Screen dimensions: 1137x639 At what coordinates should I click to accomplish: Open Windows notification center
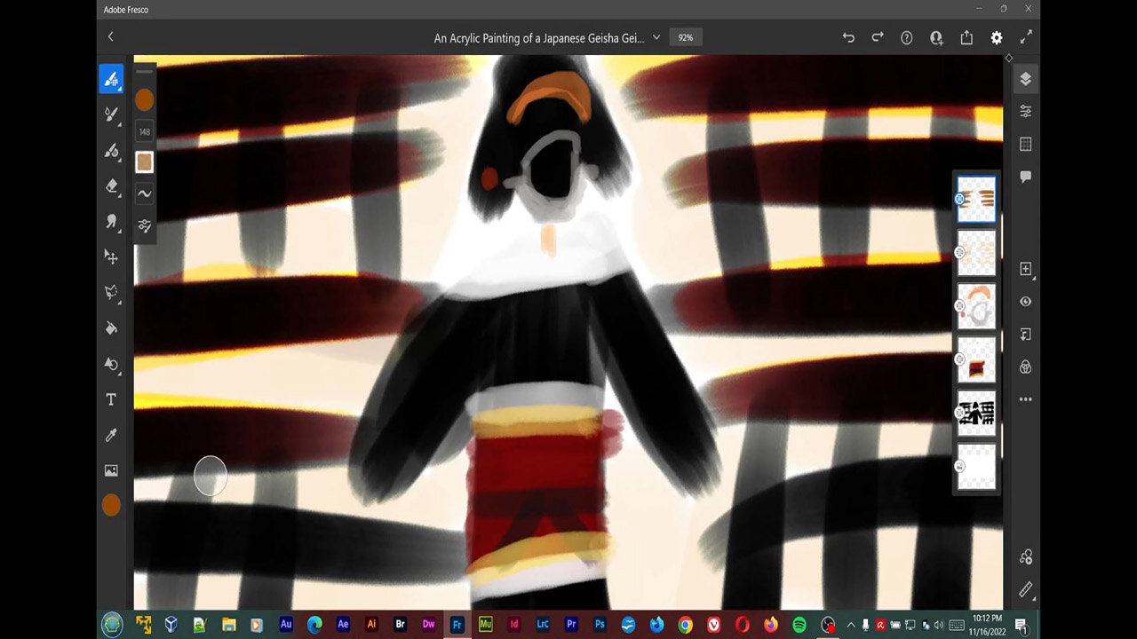click(x=1022, y=625)
